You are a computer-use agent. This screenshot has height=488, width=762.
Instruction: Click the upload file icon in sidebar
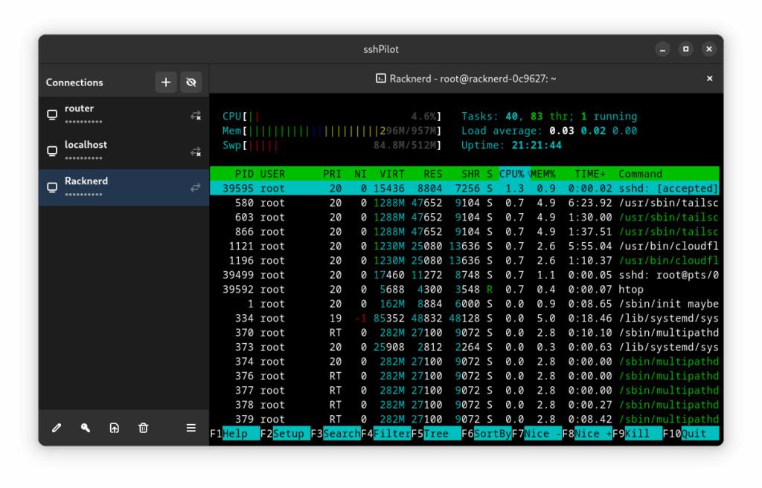click(114, 428)
